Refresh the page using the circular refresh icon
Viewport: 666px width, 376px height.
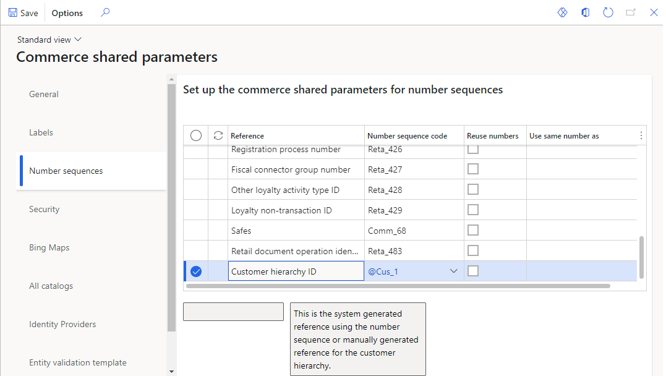(608, 12)
